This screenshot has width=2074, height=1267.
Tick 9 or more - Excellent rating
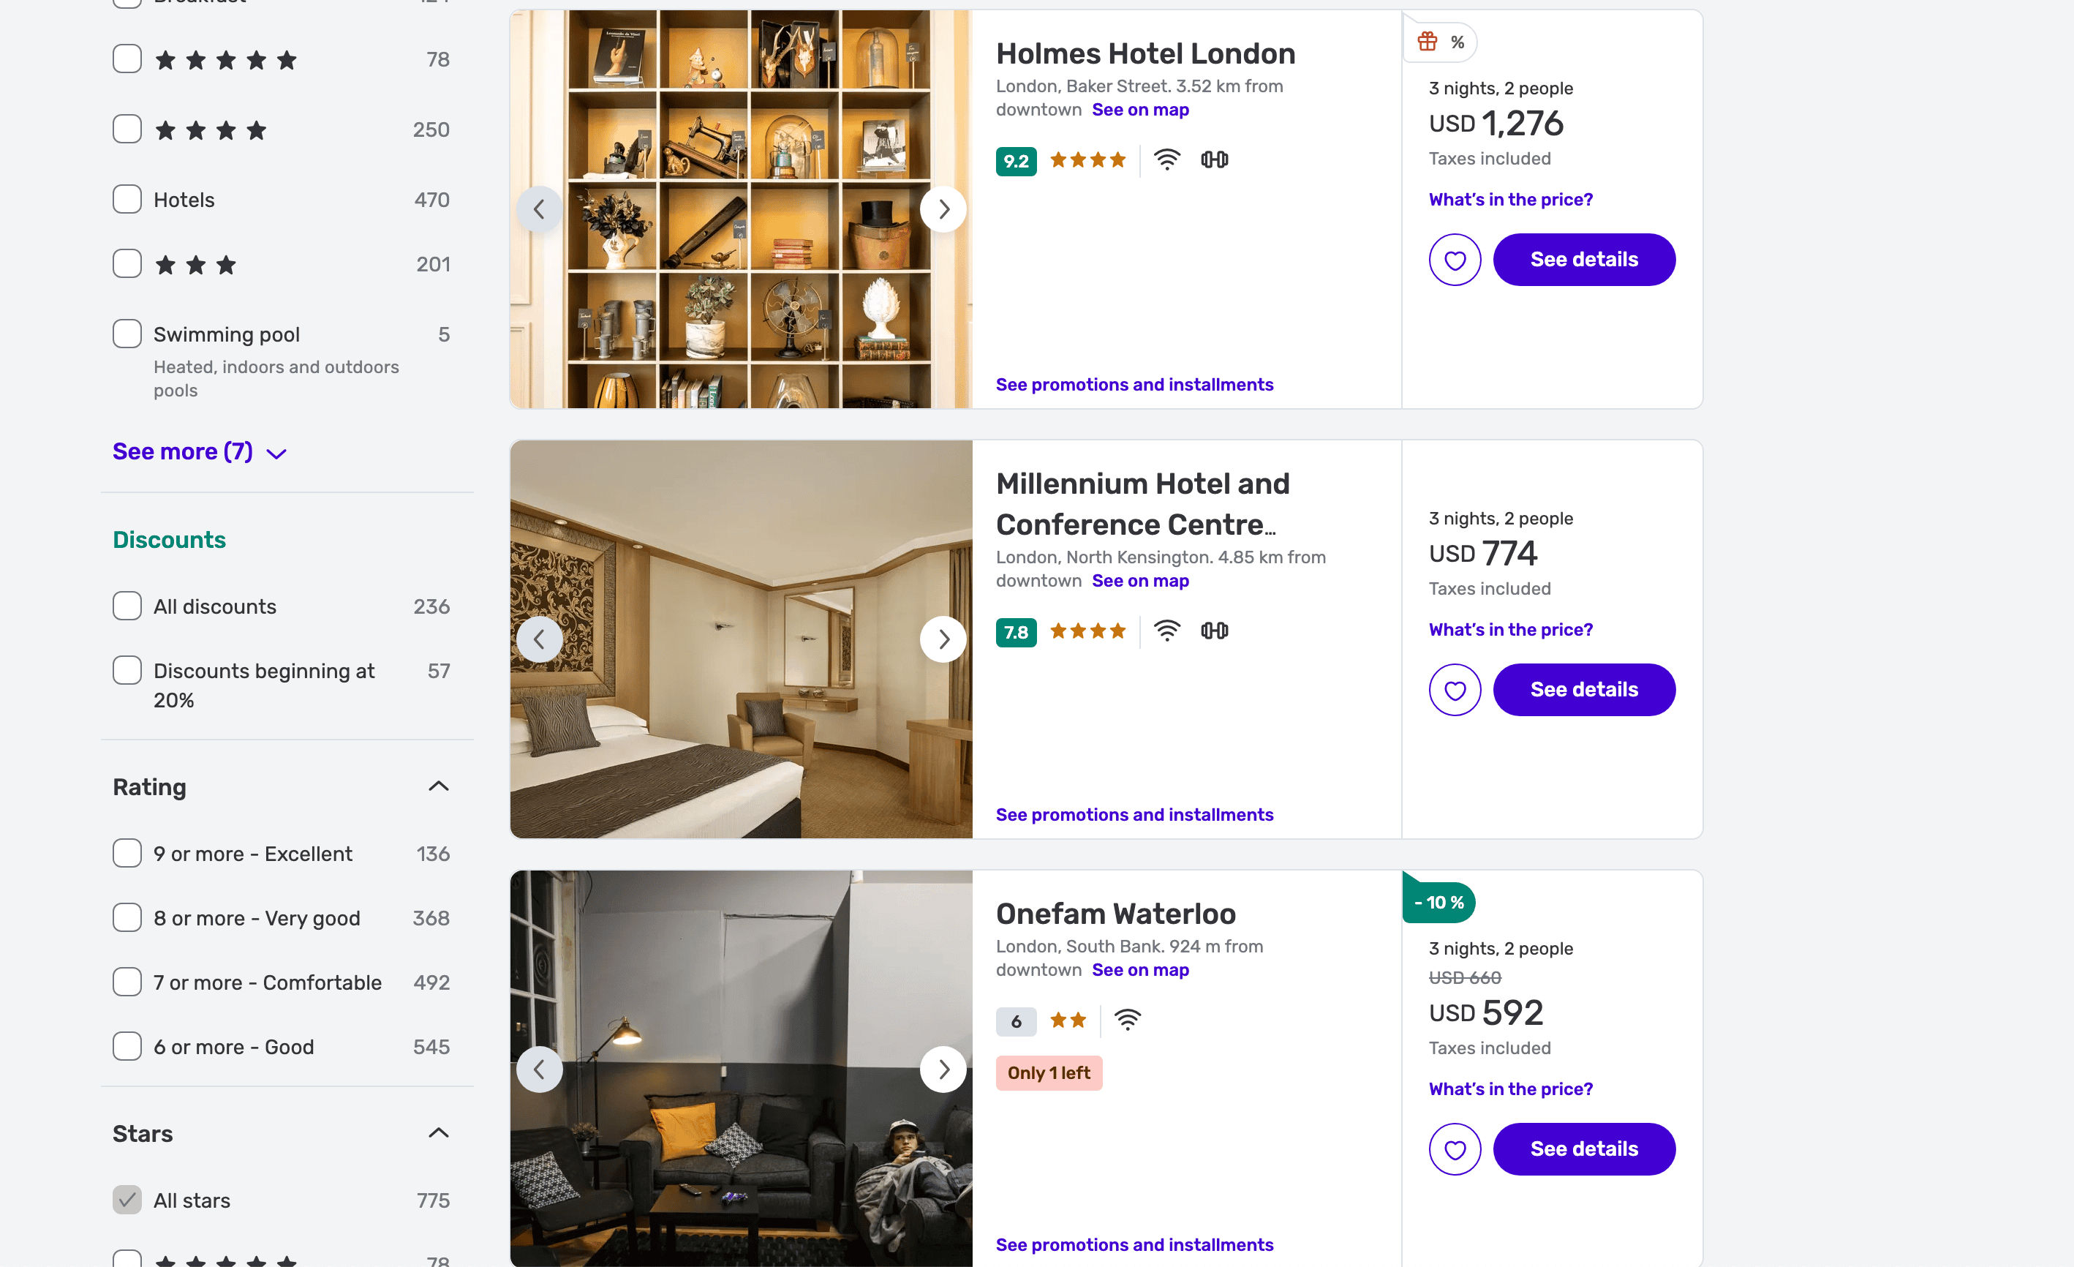pos(127,853)
